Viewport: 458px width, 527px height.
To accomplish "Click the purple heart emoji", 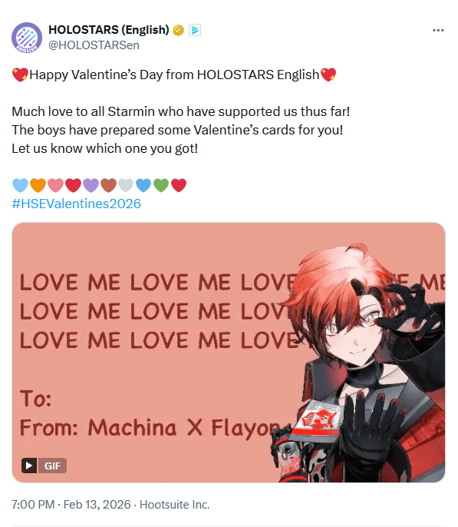I will coord(91,185).
